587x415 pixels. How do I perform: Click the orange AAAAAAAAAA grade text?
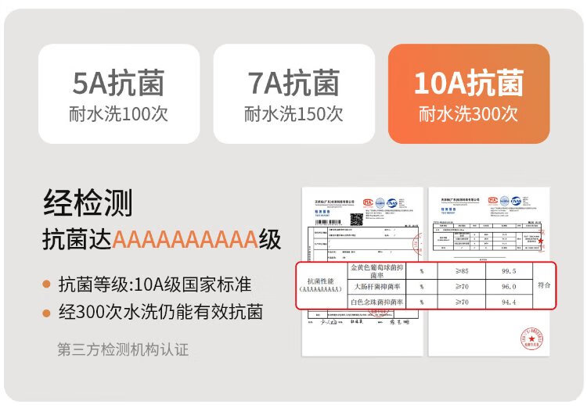[185, 238]
